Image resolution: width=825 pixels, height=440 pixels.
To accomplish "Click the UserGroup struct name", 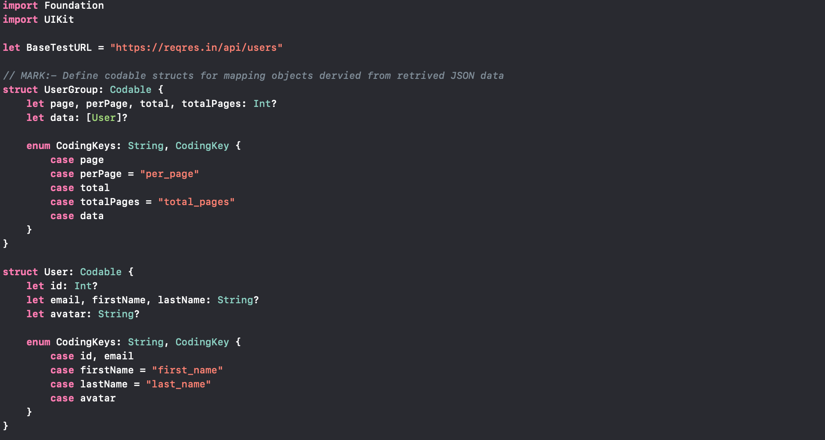I will (71, 89).
